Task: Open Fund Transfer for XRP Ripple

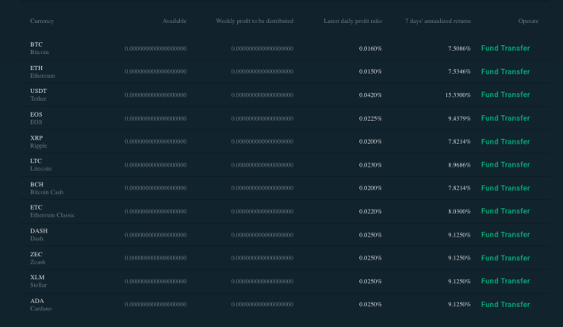Action: tap(505, 141)
